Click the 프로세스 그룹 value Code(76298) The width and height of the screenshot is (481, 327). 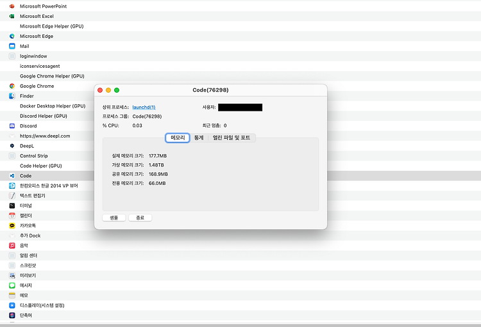point(147,116)
